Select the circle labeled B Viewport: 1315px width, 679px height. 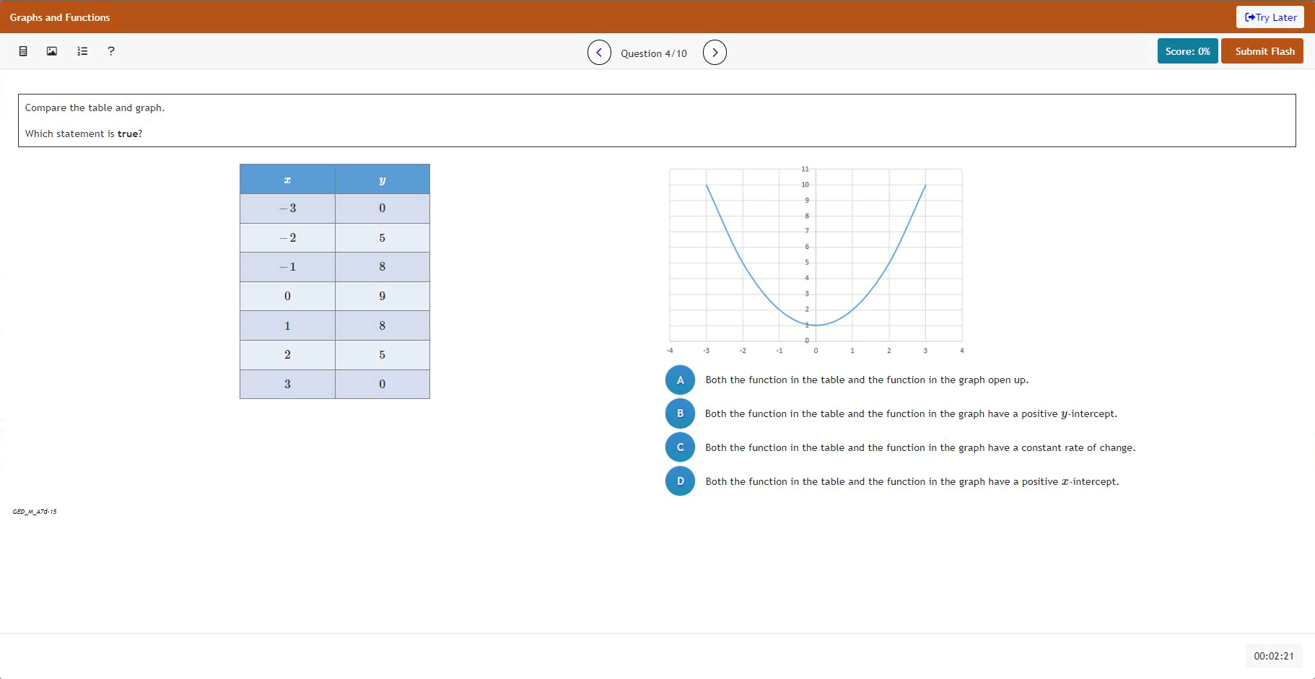[x=680, y=413]
